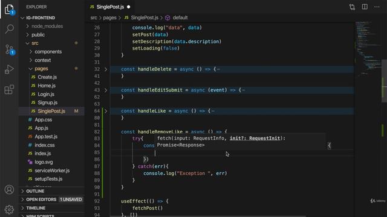Click the SinglePost.js breadcrumb

pyautogui.click(x=145, y=17)
